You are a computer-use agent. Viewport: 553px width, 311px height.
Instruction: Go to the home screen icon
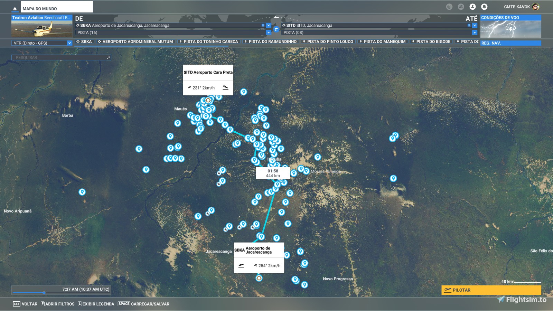pyautogui.click(x=15, y=9)
